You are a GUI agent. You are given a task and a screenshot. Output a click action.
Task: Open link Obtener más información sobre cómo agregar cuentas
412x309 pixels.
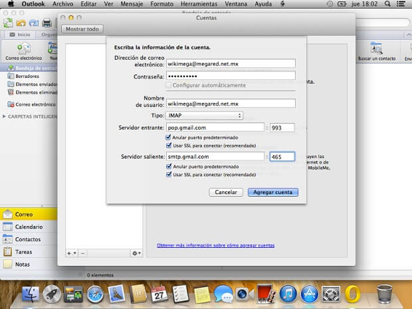pyautogui.click(x=216, y=245)
